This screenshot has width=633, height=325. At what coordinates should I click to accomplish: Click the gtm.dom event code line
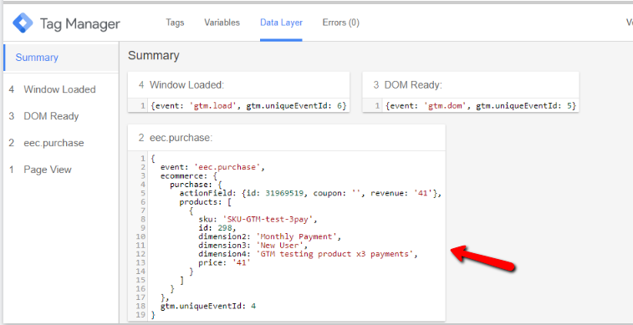(x=481, y=106)
